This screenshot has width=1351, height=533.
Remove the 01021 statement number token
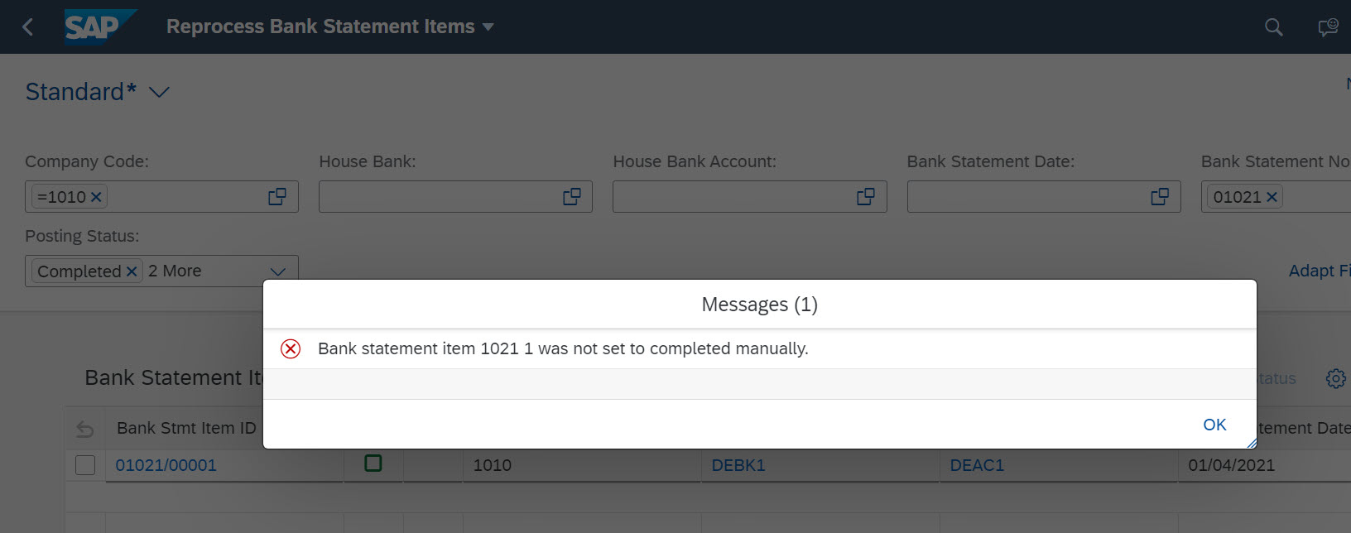coord(1272,197)
